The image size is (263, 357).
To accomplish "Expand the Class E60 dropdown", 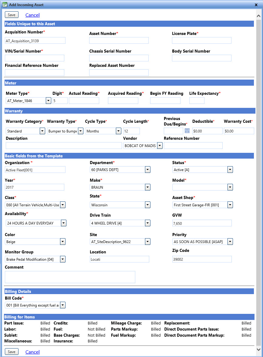I will (x=63, y=205).
